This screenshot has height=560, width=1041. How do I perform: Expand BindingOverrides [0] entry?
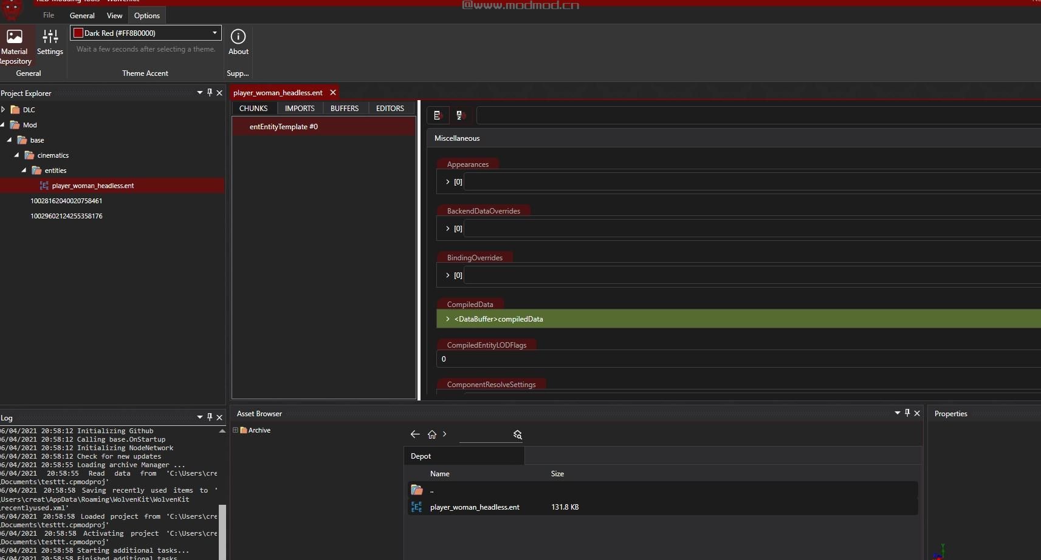[448, 275]
